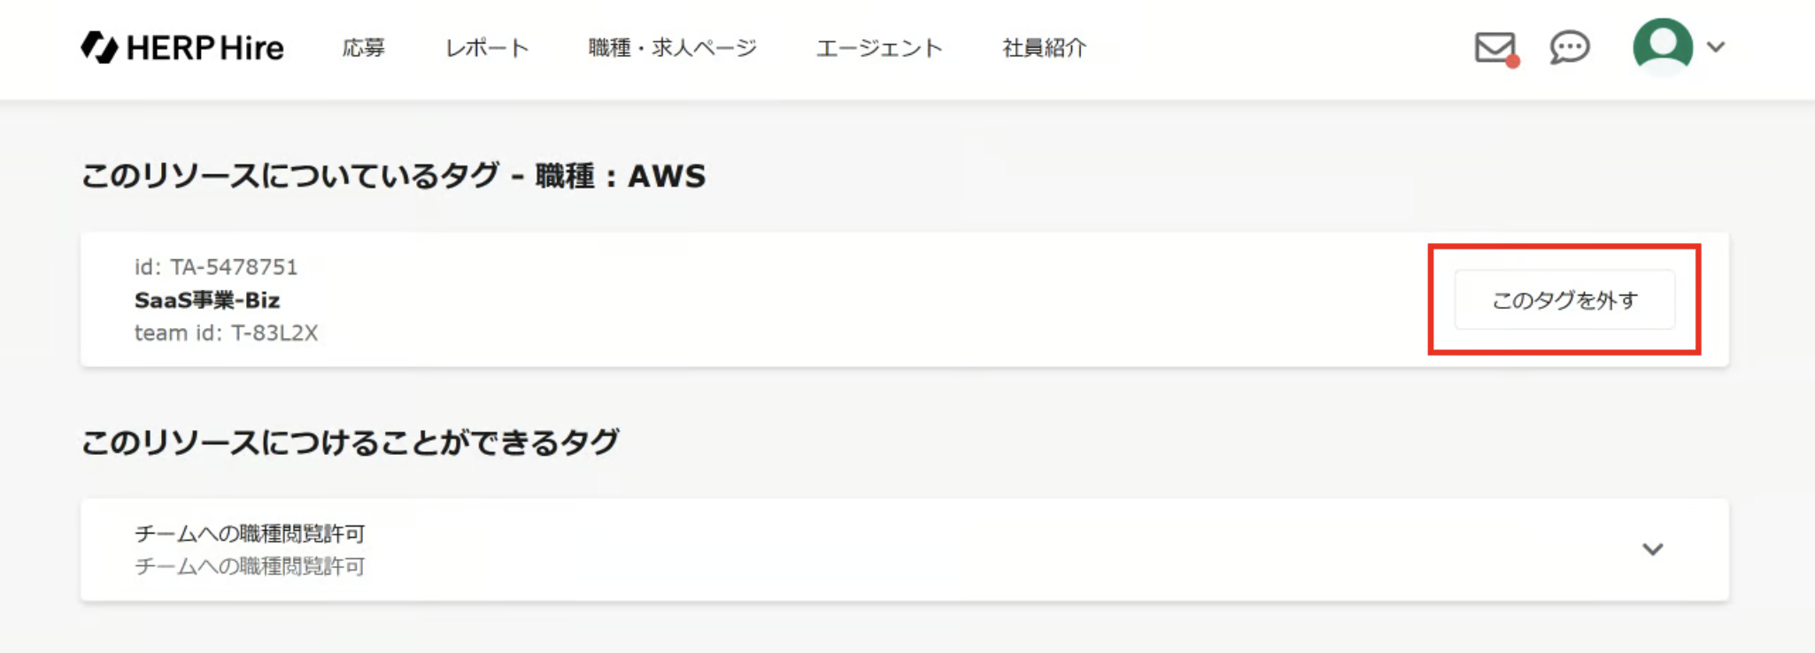The height and width of the screenshot is (653, 1815).
Task: Click the HERP Hire logo mark
Action: pos(99,48)
